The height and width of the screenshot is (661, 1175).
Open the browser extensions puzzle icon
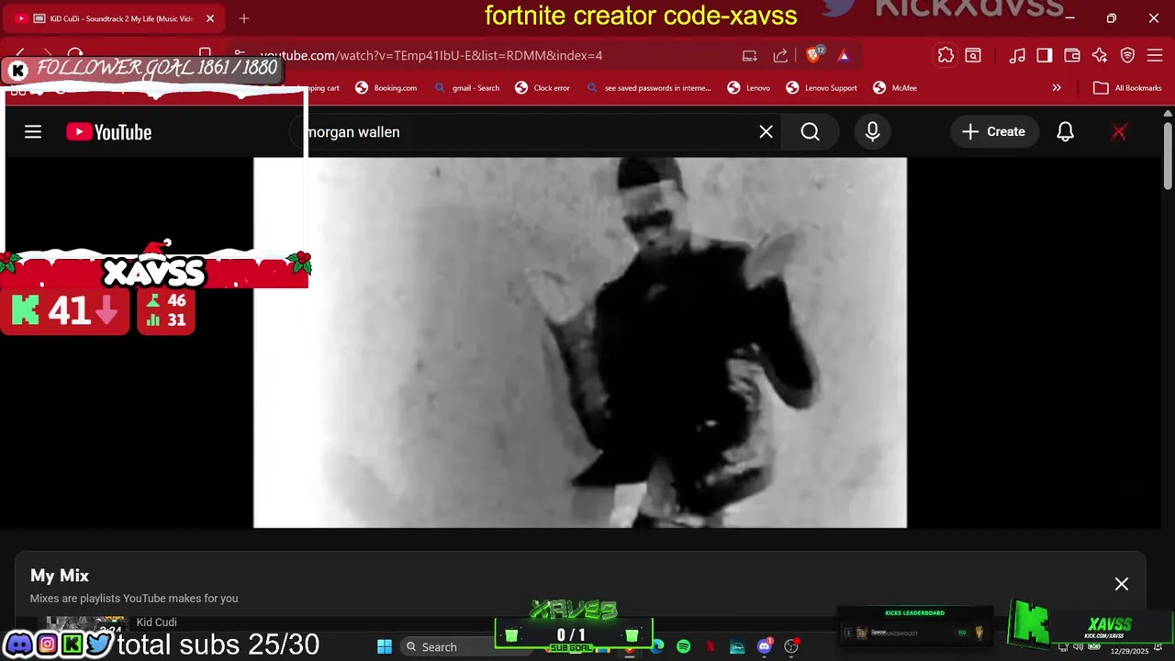pyautogui.click(x=946, y=56)
